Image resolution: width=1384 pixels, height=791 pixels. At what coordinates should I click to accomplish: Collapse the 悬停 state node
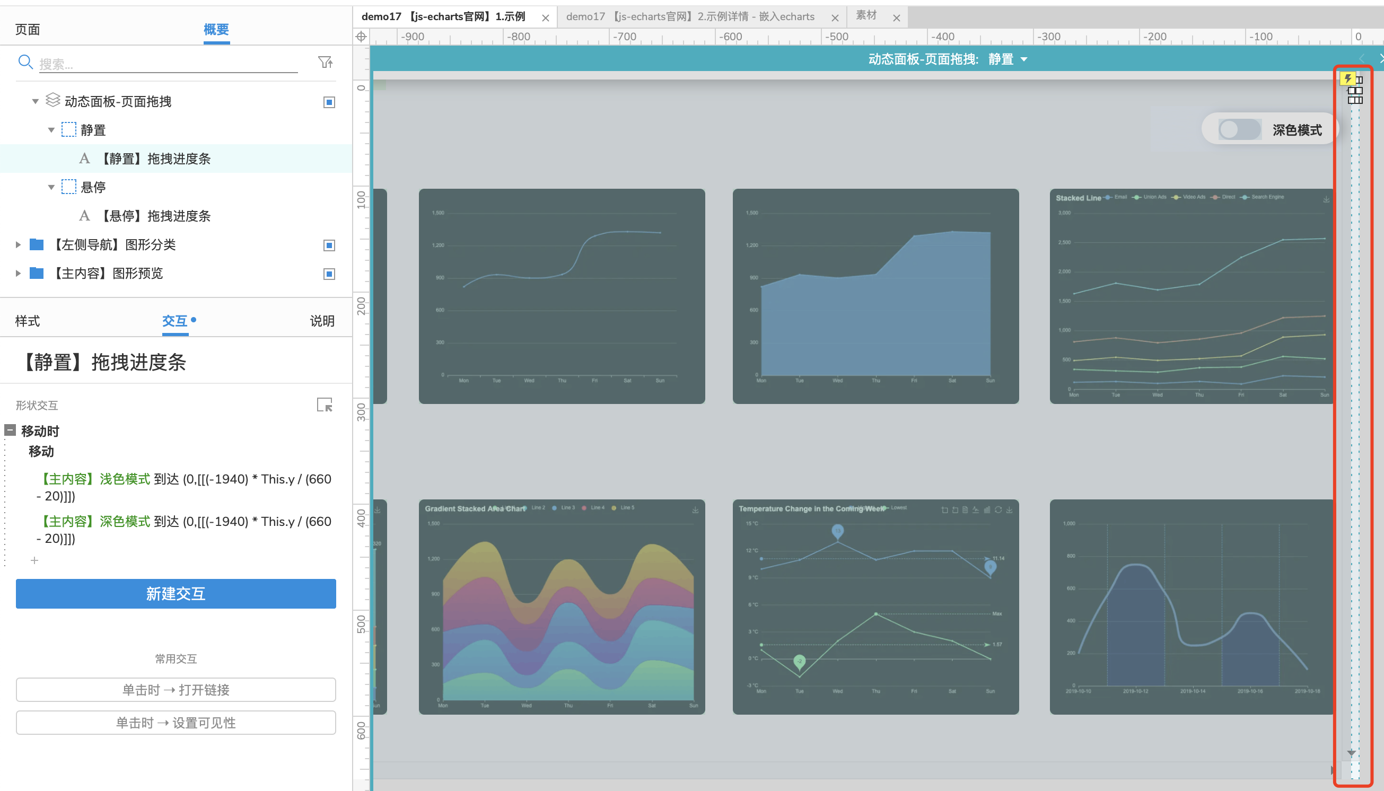[x=51, y=188]
